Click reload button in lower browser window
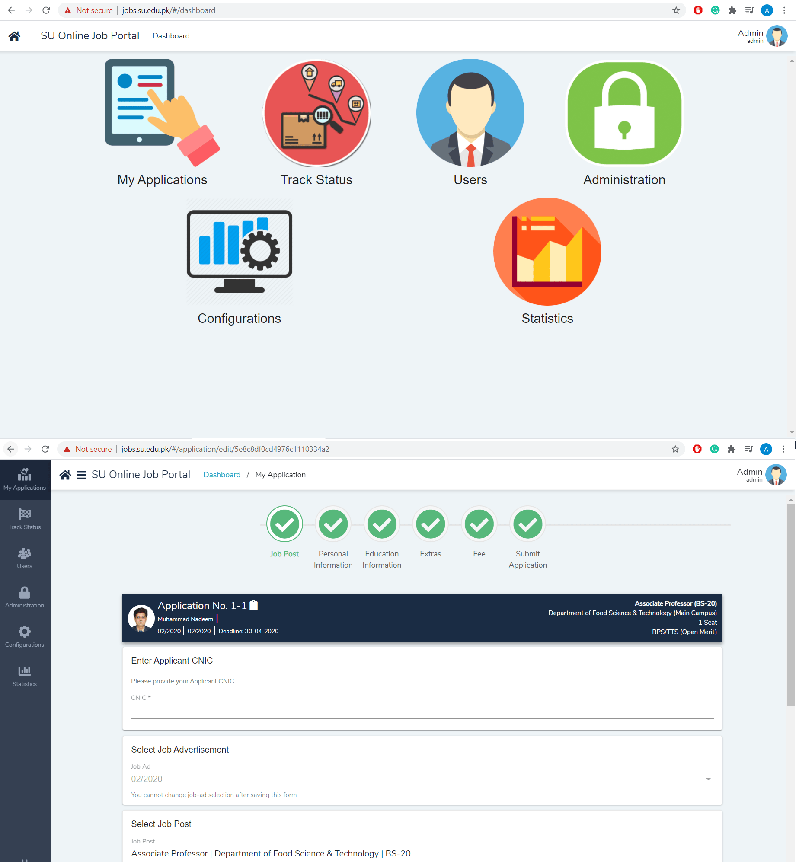 tap(45, 449)
